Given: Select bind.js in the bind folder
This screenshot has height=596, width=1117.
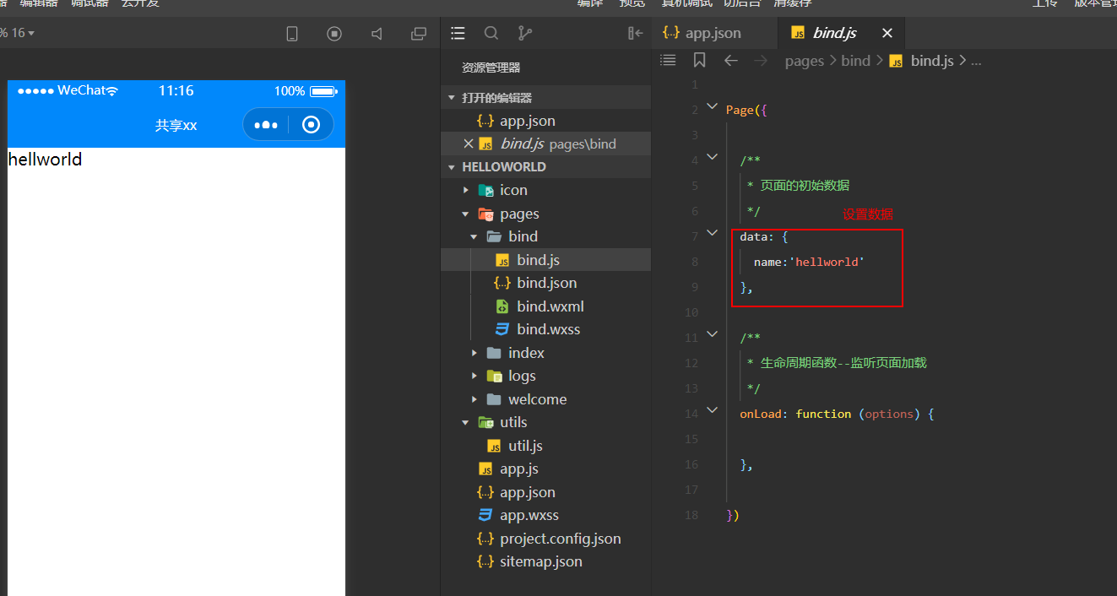Looking at the screenshot, I should [545, 260].
